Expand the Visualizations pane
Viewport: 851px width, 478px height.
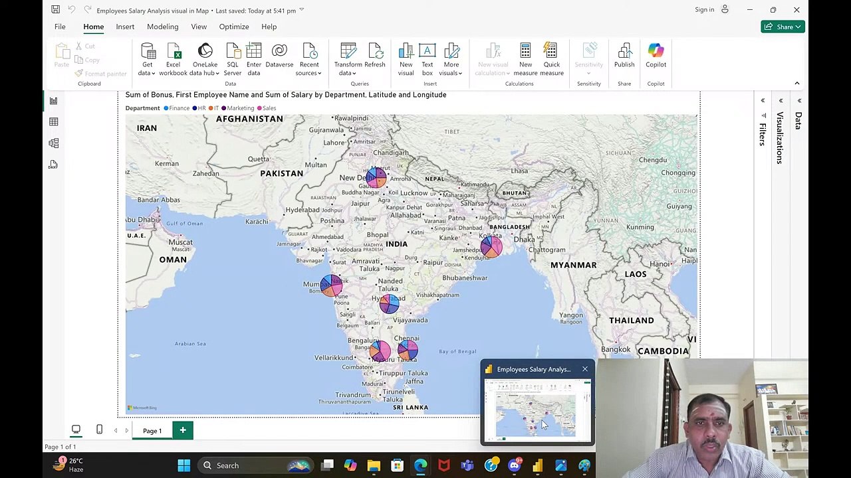click(781, 101)
